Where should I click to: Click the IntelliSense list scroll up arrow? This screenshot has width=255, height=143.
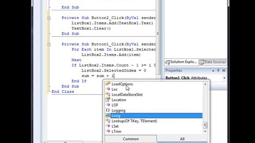205,84
